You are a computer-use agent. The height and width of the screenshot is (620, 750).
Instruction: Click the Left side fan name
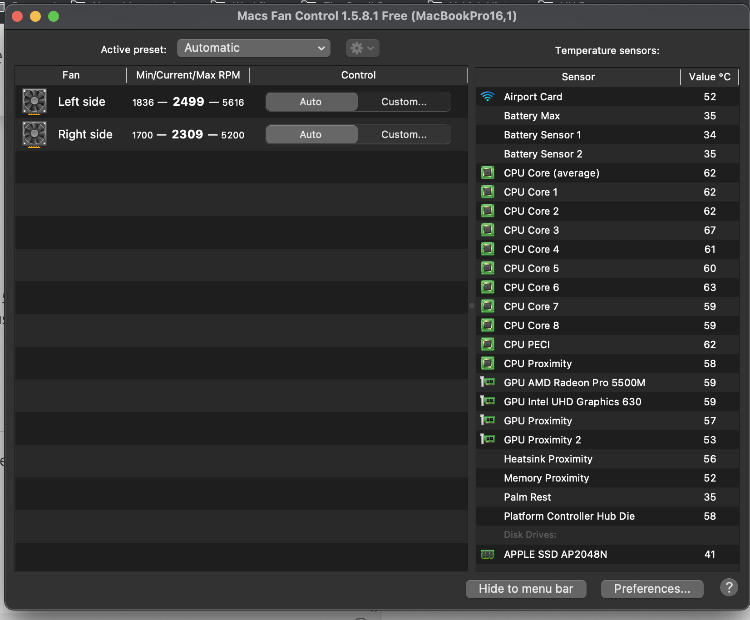pos(82,102)
